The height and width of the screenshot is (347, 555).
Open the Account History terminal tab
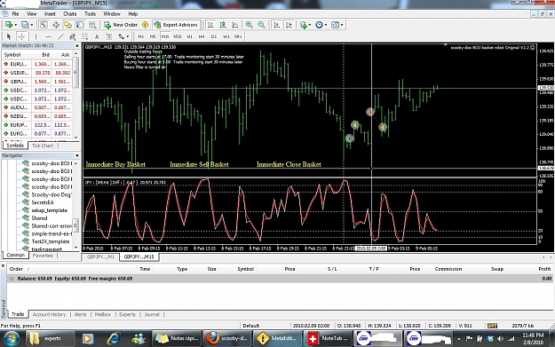click(x=49, y=314)
